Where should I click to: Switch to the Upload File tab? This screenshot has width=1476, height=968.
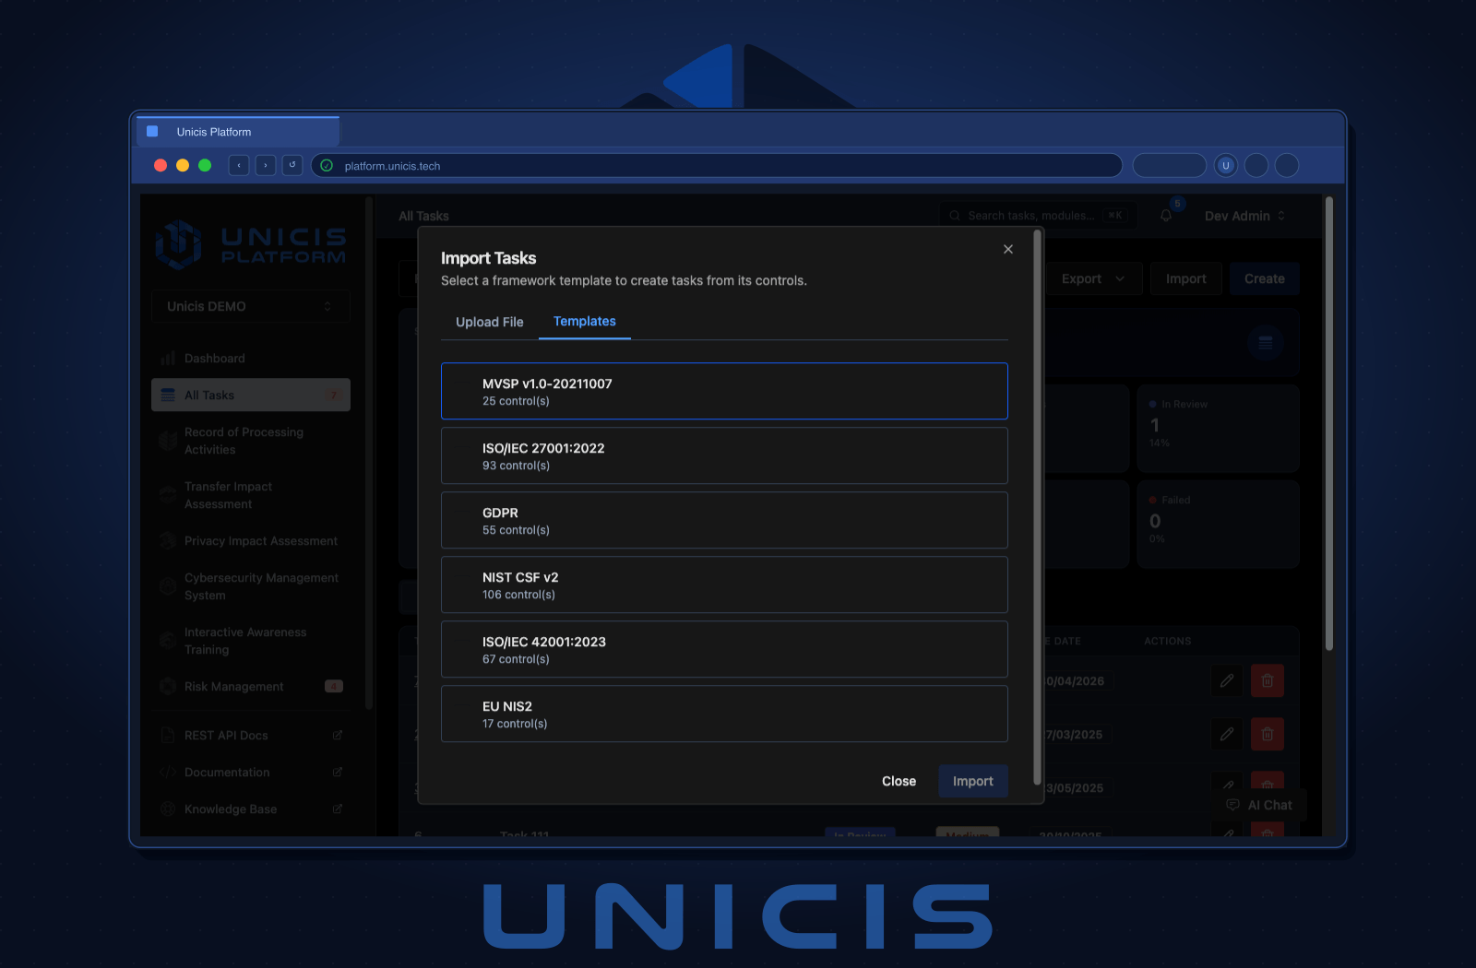tap(490, 322)
